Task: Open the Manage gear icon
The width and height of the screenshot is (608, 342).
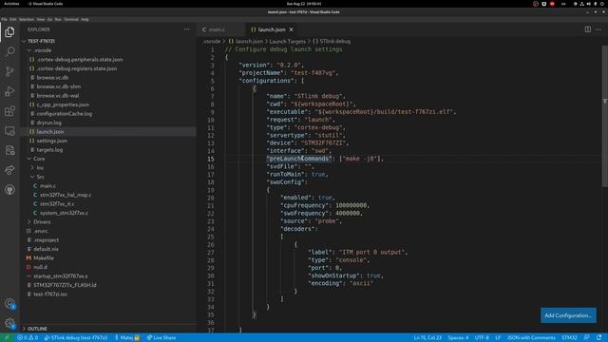Action: point(9,323)
